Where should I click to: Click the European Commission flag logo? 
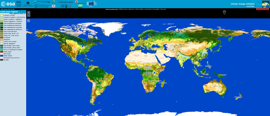click(91, 4)
